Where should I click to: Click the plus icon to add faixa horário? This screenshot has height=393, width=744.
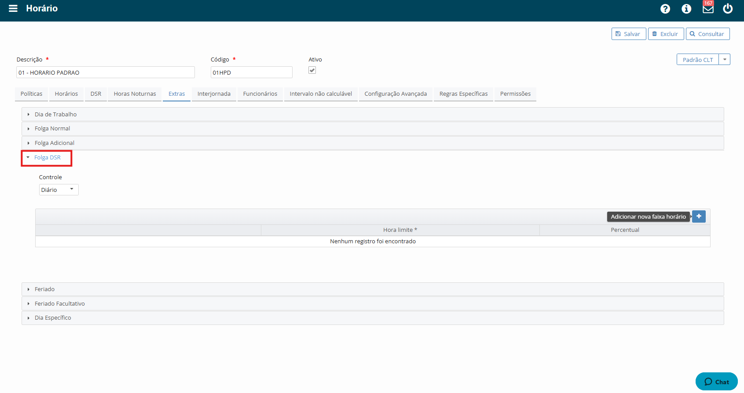[699, 216]
